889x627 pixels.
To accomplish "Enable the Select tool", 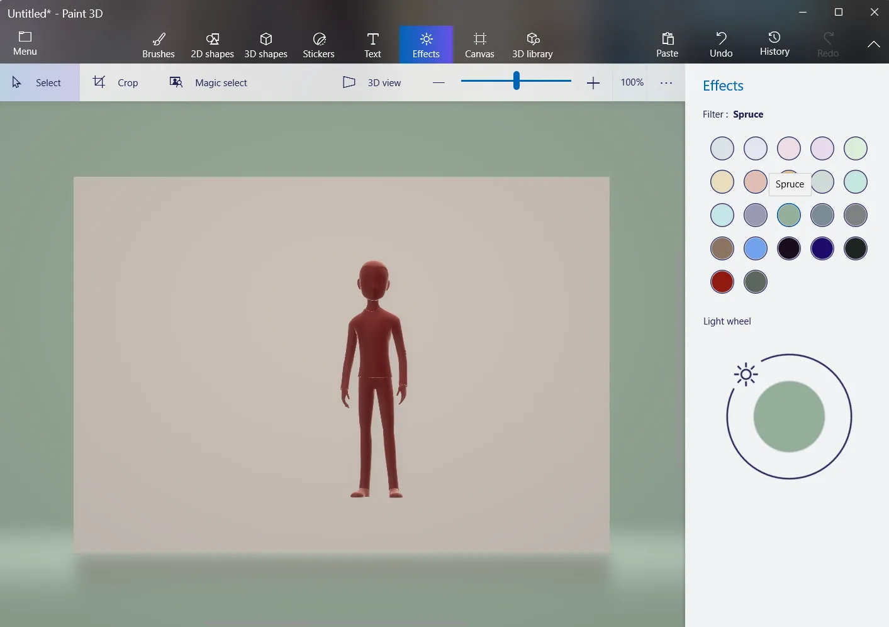I will click(x=40, y=82).
